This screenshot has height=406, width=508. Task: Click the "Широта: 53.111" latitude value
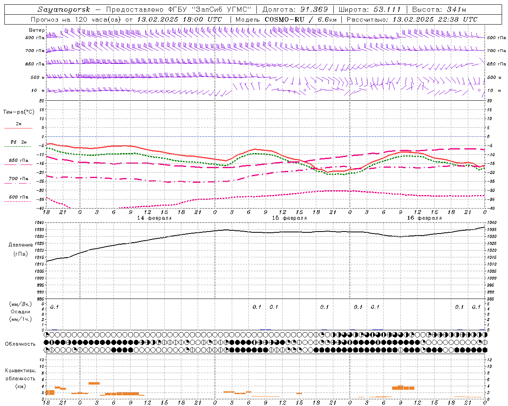[370, 10]
